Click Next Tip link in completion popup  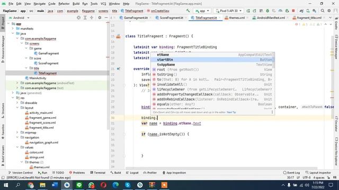click(231, 112)
